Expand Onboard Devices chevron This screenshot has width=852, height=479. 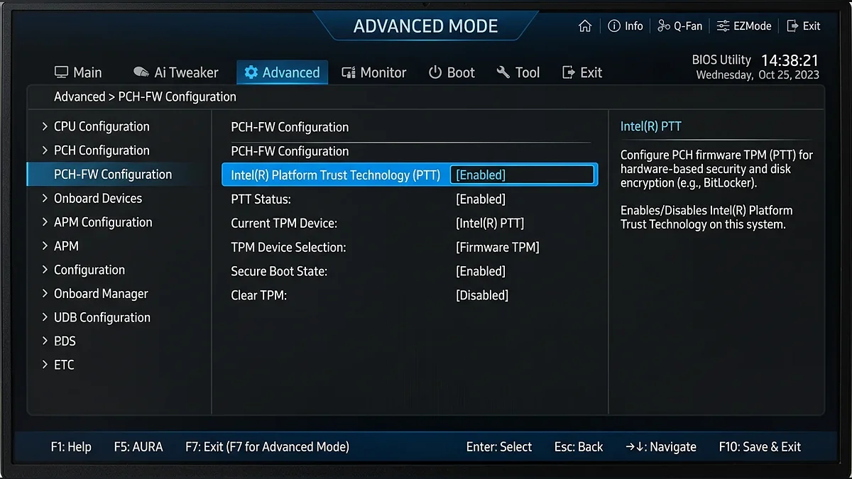[x=45, y=198]
